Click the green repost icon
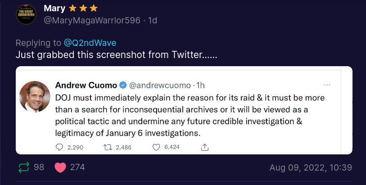This screenshot has width=366, height=185. [x=23, y=167]
